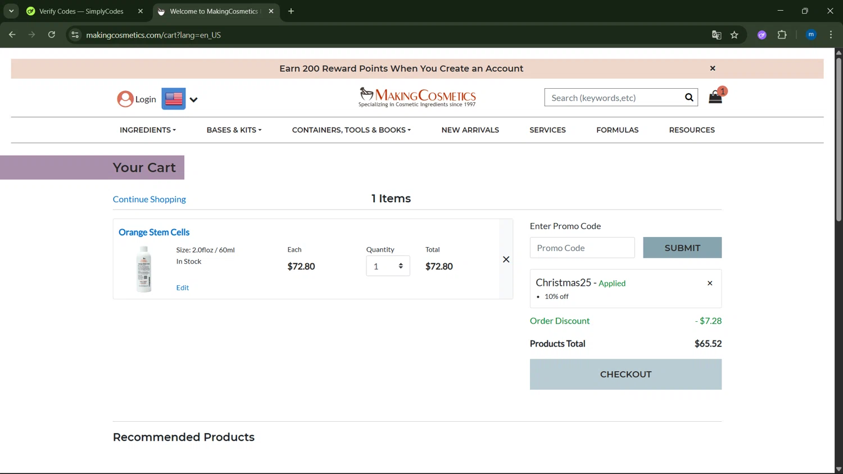Open the Chrome profile avatar
Screen dimensions: 843x474
(811, 35)
